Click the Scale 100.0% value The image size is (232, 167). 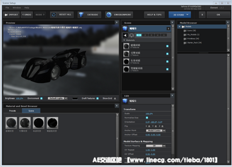coord(149,114)
